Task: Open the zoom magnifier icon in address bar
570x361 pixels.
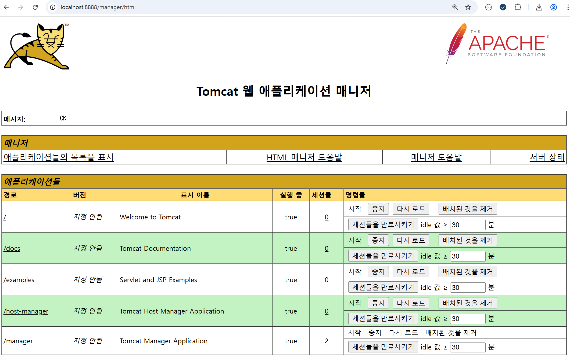Action: [x=455, y=7]
